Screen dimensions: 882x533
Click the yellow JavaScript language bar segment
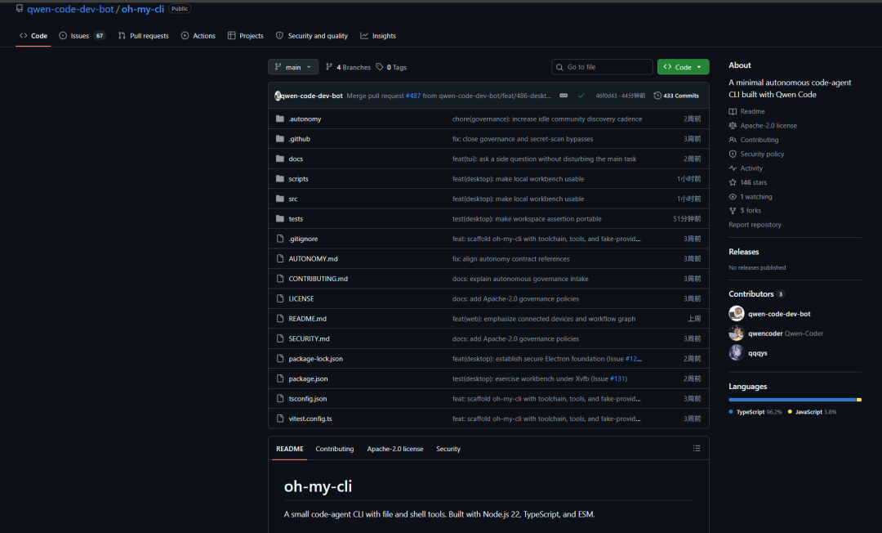[859, 400]
